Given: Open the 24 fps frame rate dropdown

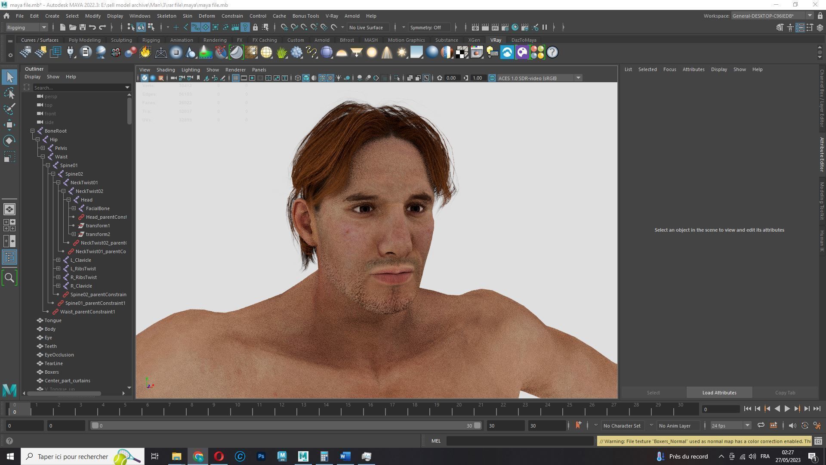Looking at the screenshot, I should tap(730, 425).
